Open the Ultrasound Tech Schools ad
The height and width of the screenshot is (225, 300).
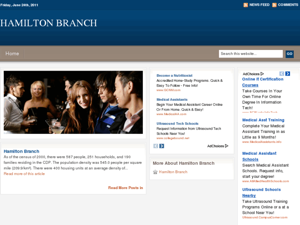pos(177,123)
